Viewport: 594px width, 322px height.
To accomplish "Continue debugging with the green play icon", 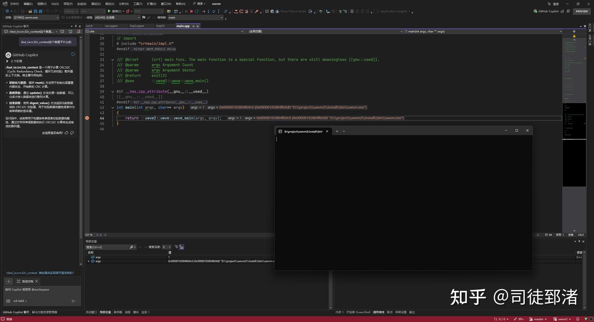I will 109,11.
